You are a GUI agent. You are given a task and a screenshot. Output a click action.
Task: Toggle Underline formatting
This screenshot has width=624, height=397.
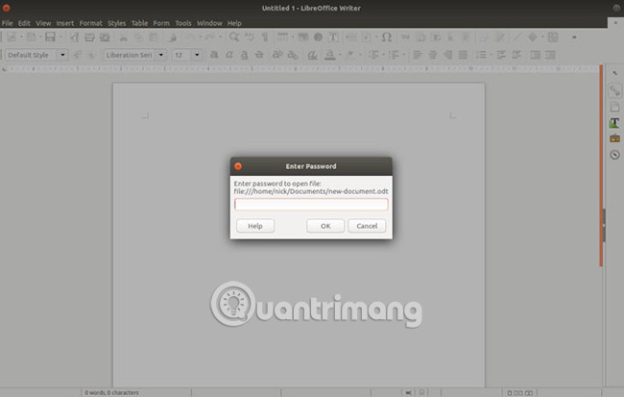click(245, 55)
